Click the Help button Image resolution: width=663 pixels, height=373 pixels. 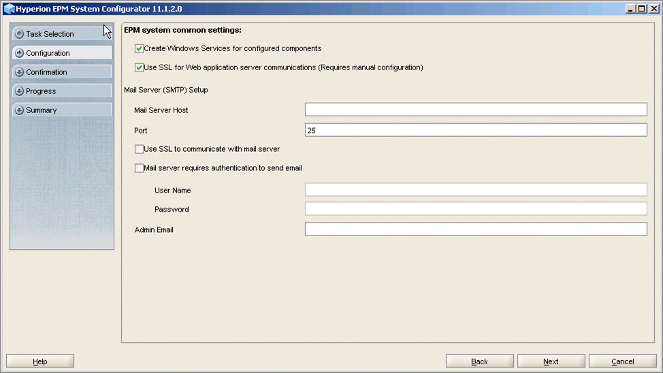[40, 361]
